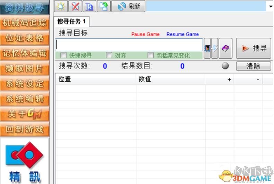This screenshot has width=274, height=184.
Task: Click the 清除 clear button
Action: point(254,66)
